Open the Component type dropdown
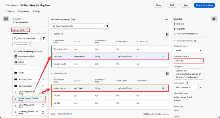220x118 pixels. (188, 50)
